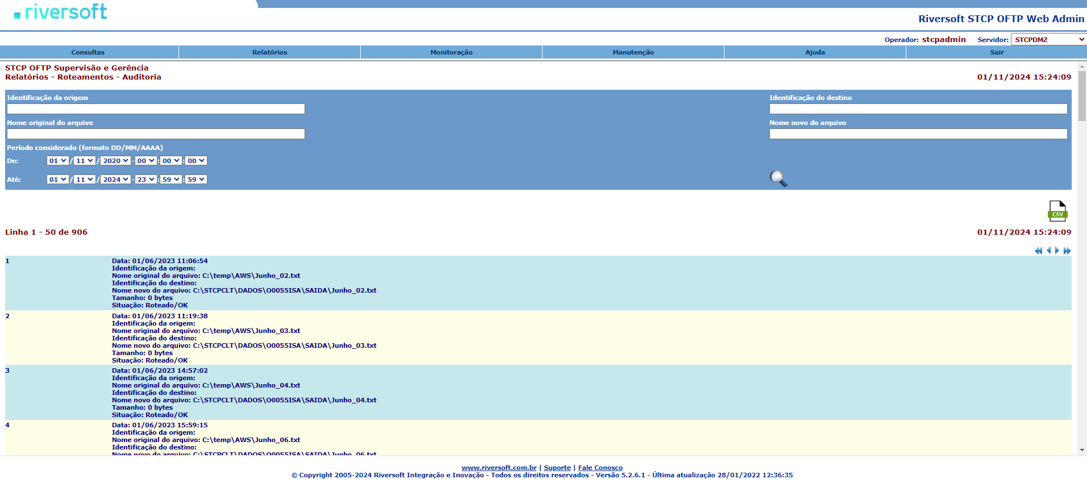Open the Suporte link
1087x483 pixels.
point(557,468)
